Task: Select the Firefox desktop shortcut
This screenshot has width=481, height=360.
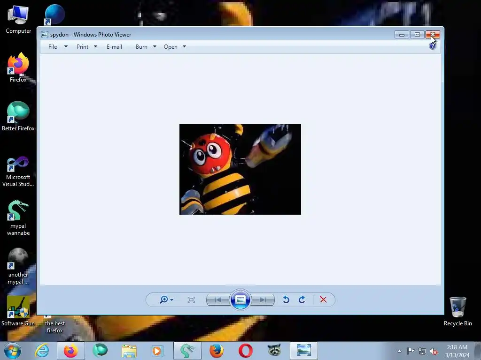Action: coord(18,67)
